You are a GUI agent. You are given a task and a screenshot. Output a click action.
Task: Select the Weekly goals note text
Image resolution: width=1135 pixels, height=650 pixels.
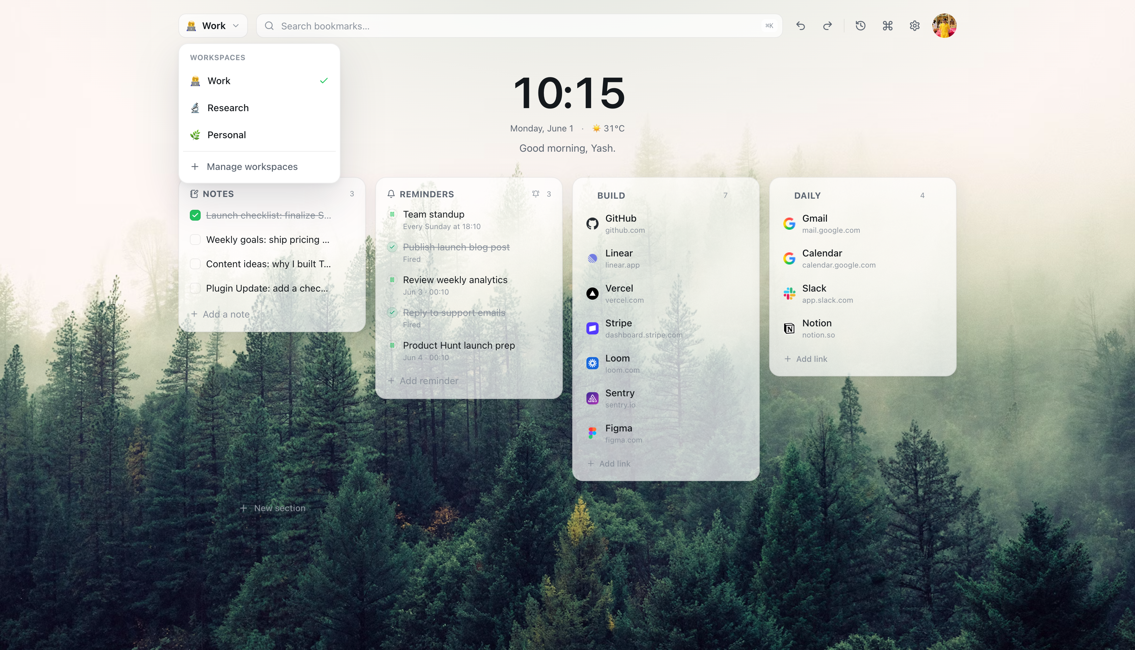tap(268, 240)
